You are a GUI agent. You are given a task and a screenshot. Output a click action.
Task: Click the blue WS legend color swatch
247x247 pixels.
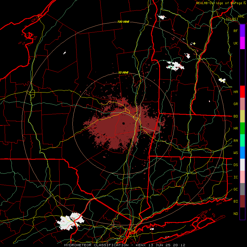coord(242,153)
